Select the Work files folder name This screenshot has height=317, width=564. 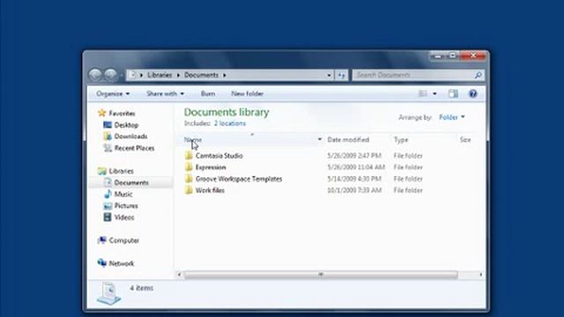click(210, 190)
